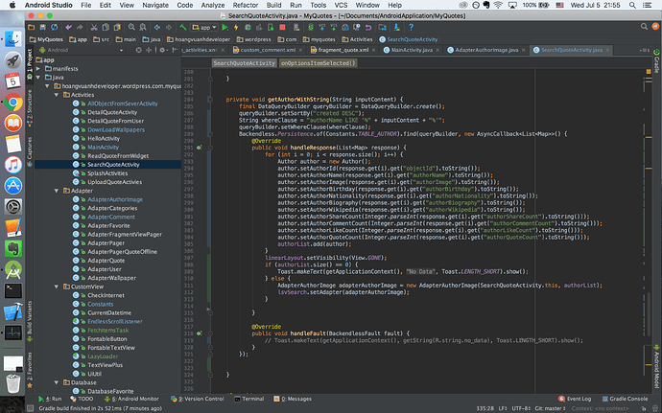Navigate Forward with the right arrow icon
Image resolution: width=662 pixels, height=413 pixels.
coord(169,27)
